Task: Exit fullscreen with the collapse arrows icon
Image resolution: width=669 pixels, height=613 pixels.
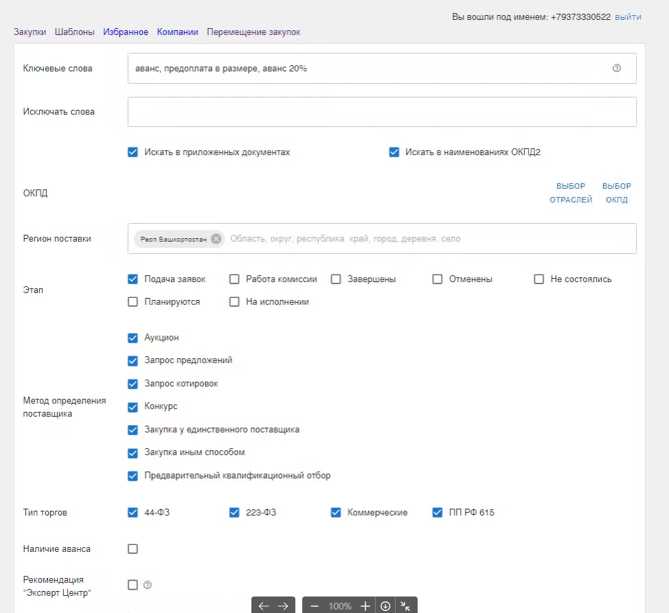Action: 405,606
